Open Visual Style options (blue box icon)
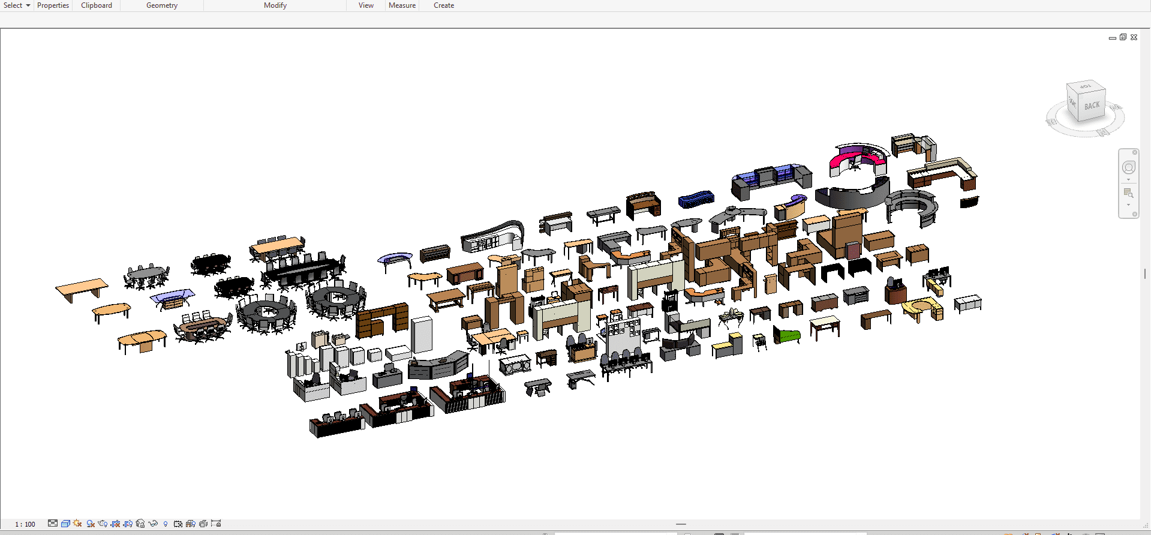Screen dimensions: 1151x535 coord(65,524)
